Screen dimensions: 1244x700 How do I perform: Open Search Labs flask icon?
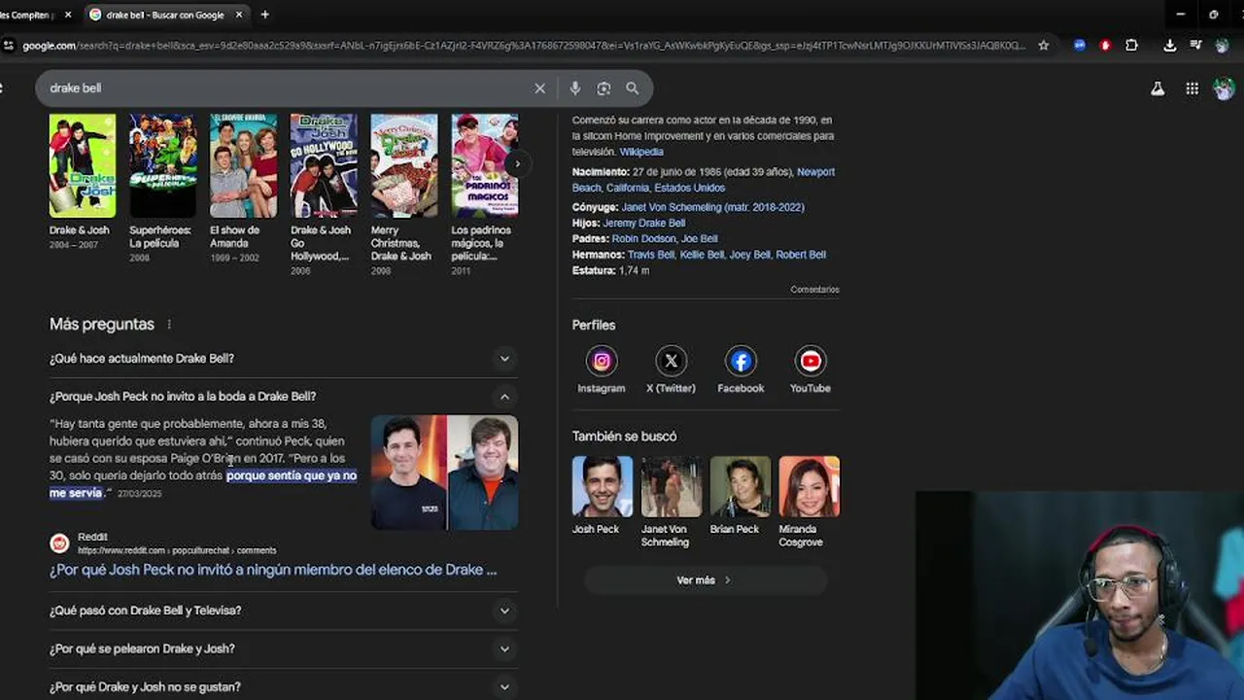(1158, 88)
